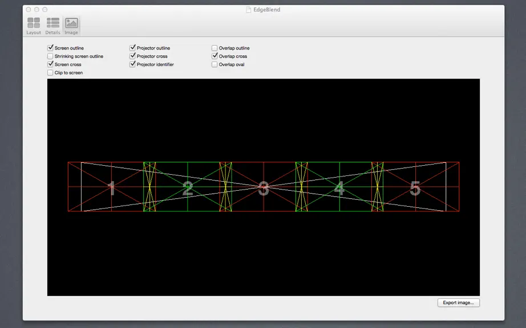Screen dimensions: 526x328
Task: Select the Image view toolbar icon
Action: (71, 26)
